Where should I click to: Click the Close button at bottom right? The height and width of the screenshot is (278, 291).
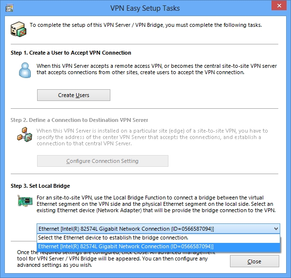[254, 261]
